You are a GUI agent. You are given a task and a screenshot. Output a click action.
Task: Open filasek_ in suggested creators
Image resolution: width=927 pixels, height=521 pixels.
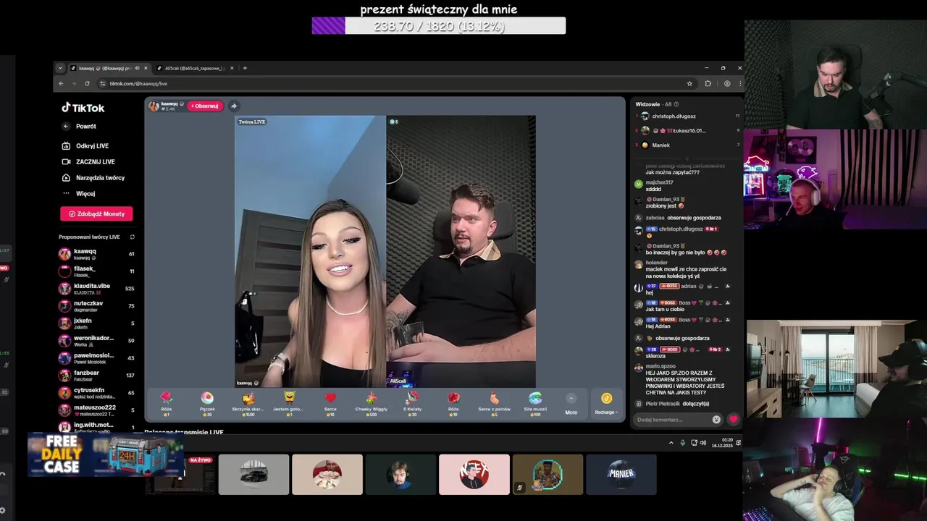point(96,271)
